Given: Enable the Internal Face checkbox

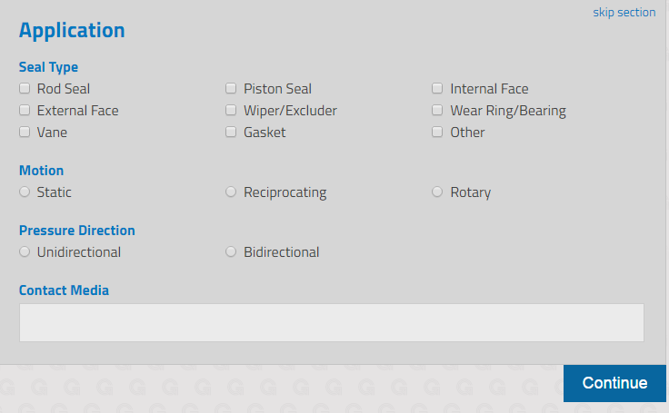Looking at the screenshot, I should click(438, 89).
